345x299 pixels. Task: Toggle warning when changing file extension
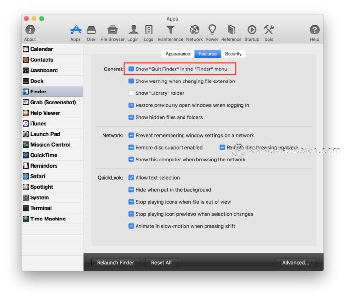(x=131, y=81)
